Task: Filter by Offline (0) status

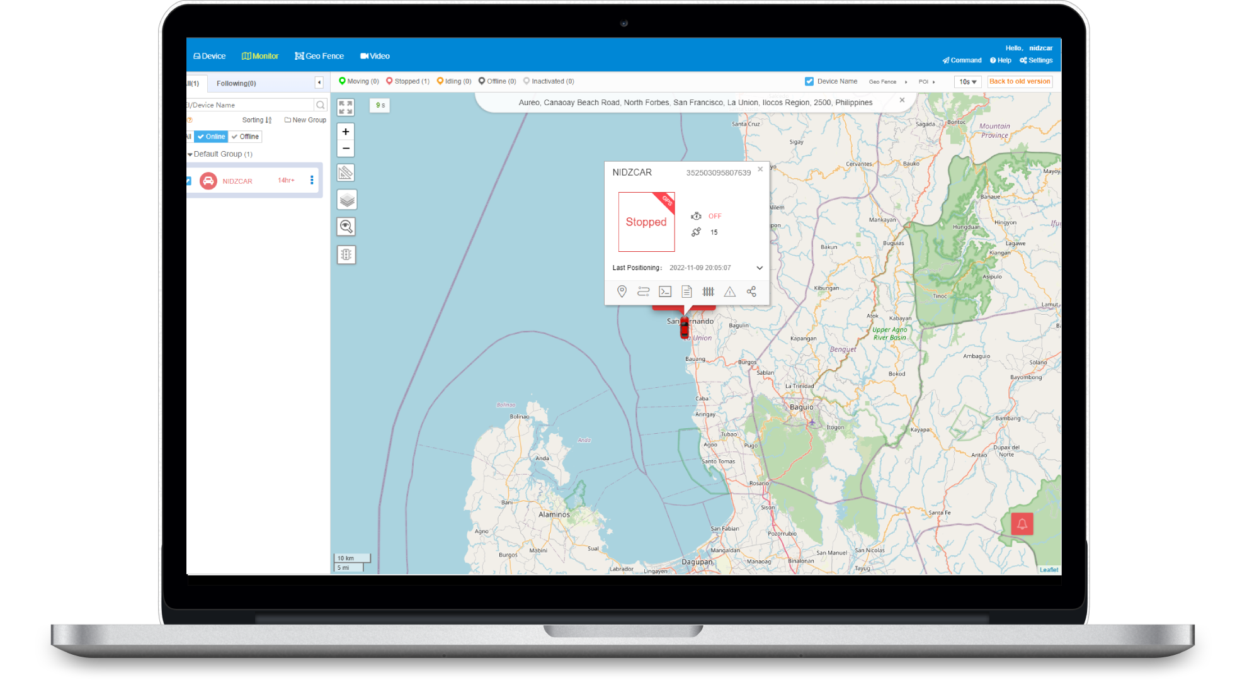Action: click(x=497, y=81)
